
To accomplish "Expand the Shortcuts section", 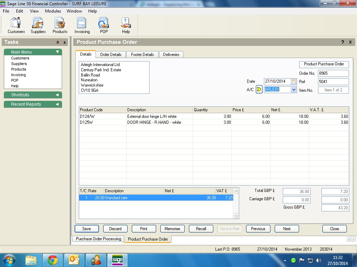I will coord(57,95).
